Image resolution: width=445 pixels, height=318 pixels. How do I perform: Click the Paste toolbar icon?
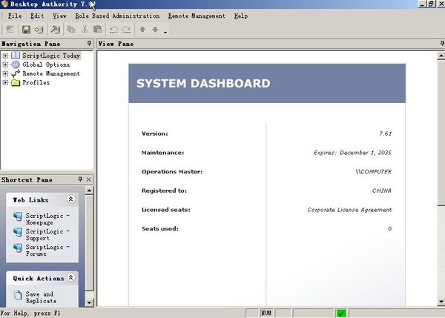pyautogui.click(x=97, y=30)
